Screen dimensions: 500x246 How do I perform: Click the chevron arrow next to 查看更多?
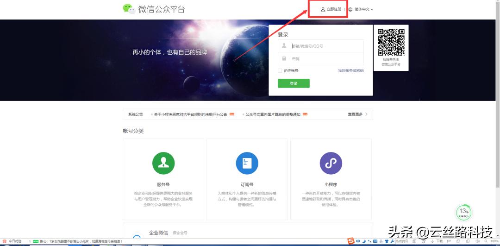pos(366,114)
